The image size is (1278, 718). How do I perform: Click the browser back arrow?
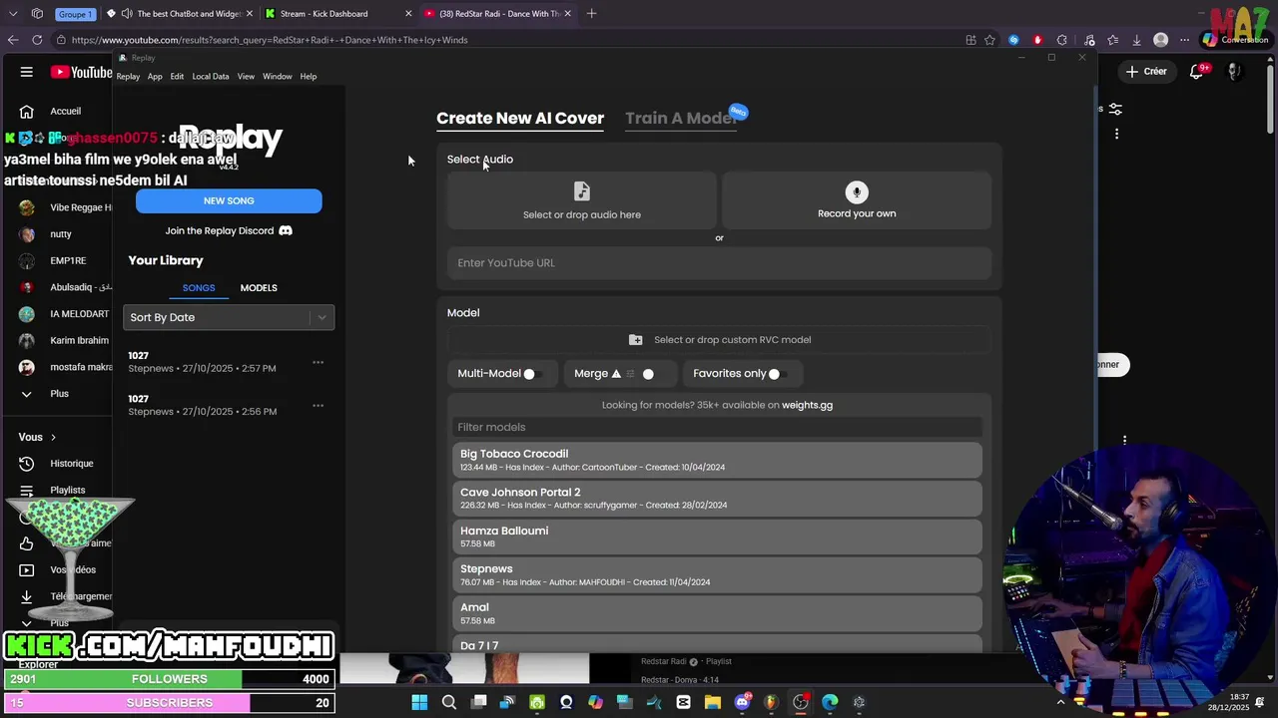point(12,40)
